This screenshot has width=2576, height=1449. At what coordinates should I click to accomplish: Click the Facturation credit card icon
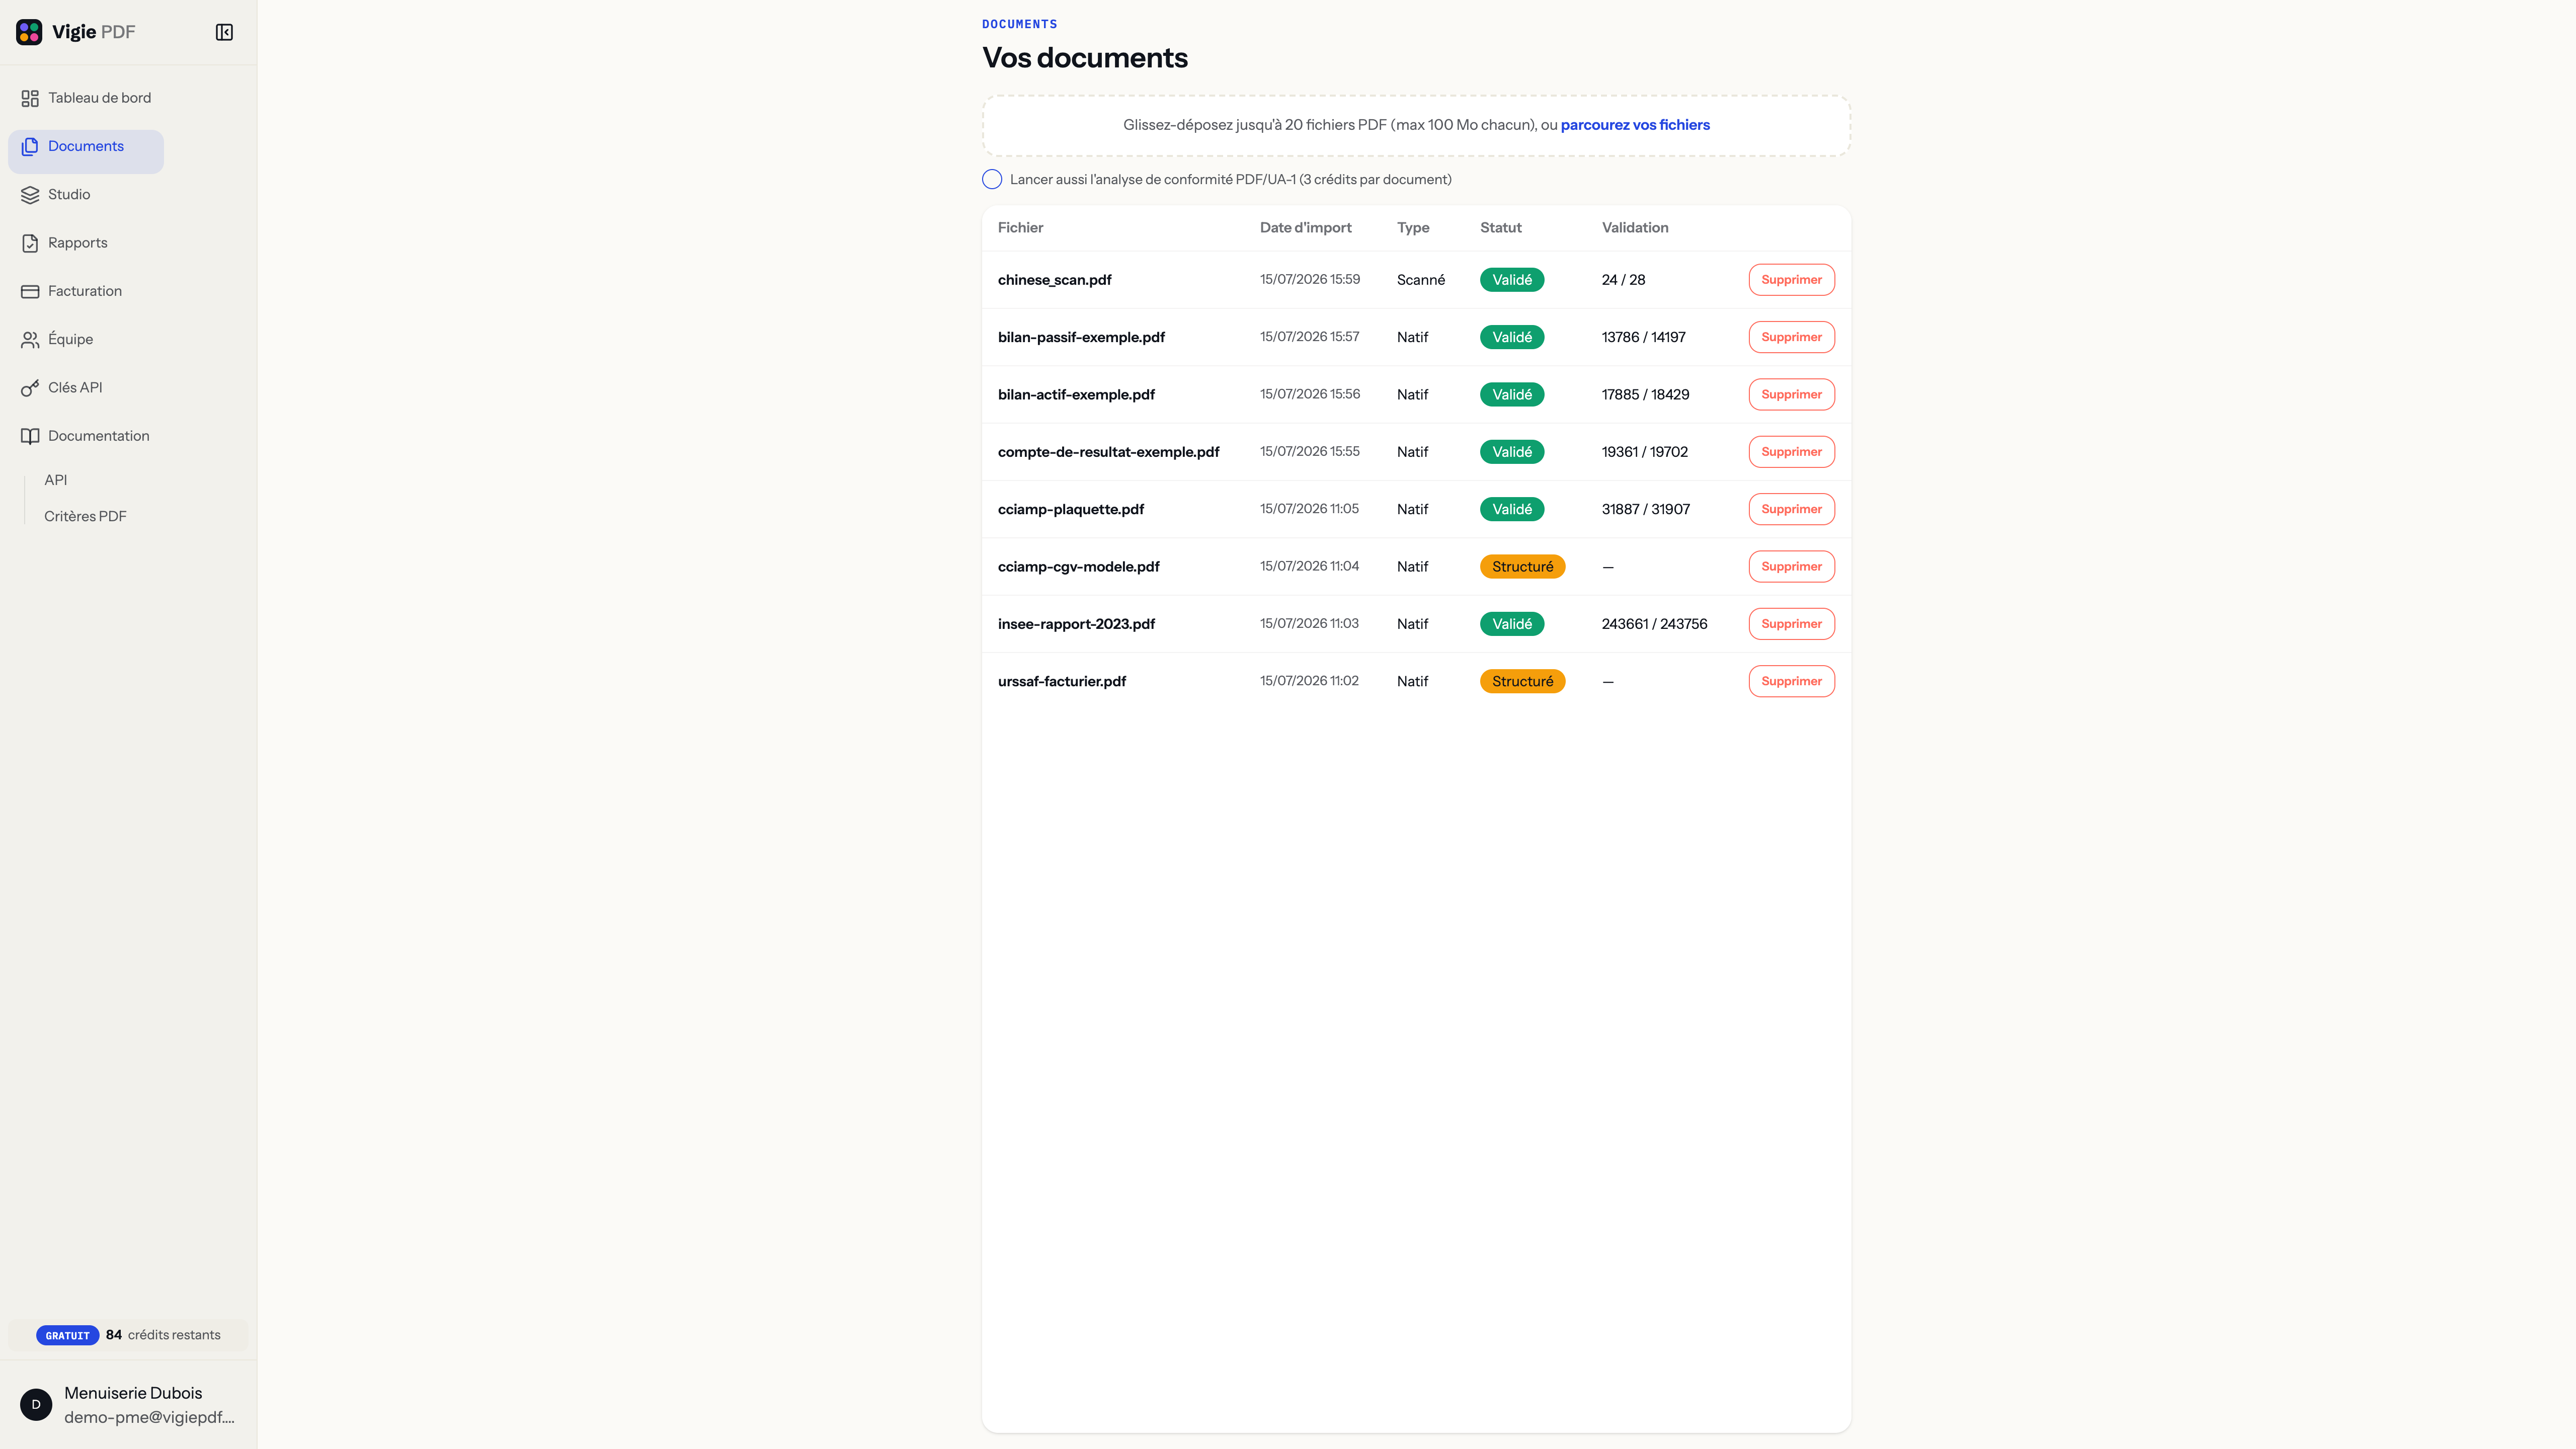30,291
